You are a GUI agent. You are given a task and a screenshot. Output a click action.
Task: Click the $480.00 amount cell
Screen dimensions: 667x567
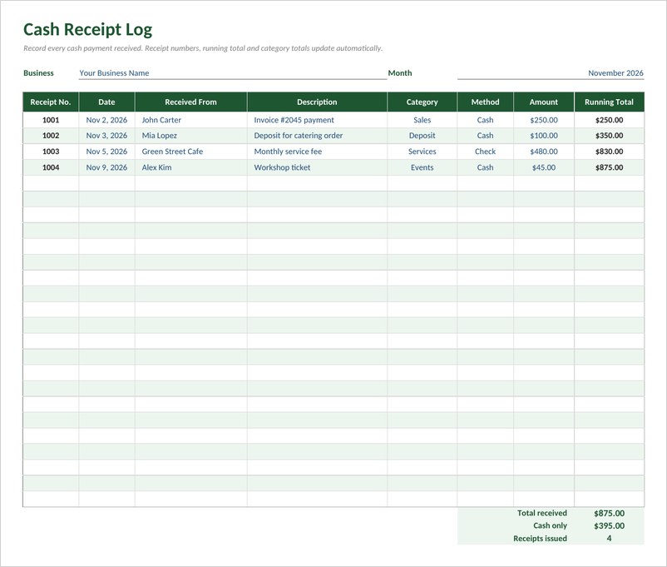click(544, 152)
